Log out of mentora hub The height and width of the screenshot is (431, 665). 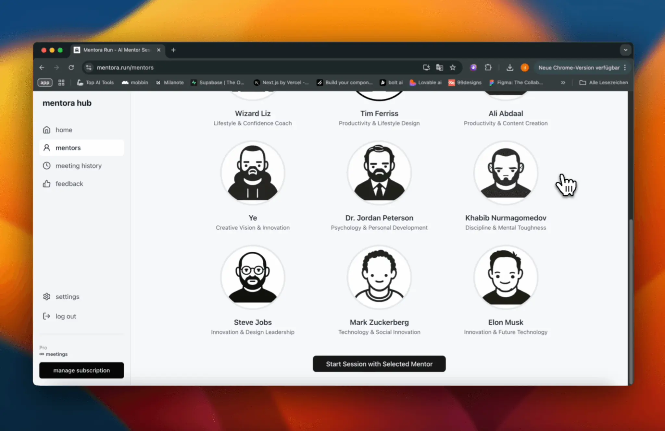(x=82, y=316)
